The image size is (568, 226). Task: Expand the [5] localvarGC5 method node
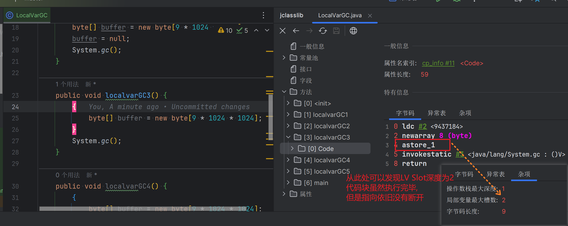point(288,171)
